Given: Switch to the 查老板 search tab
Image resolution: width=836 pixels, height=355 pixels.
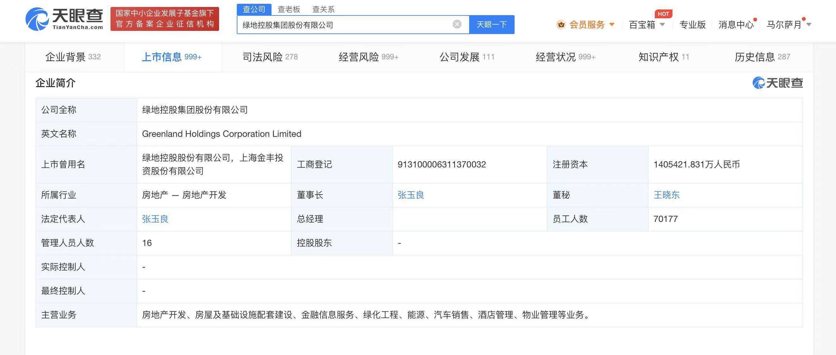Looking at the screenshot, I should click(x=289, y=9).
